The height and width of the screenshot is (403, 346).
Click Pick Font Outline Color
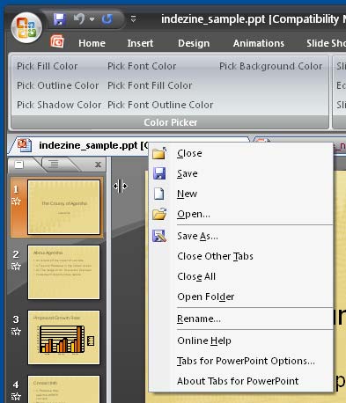tap(160, 105)
